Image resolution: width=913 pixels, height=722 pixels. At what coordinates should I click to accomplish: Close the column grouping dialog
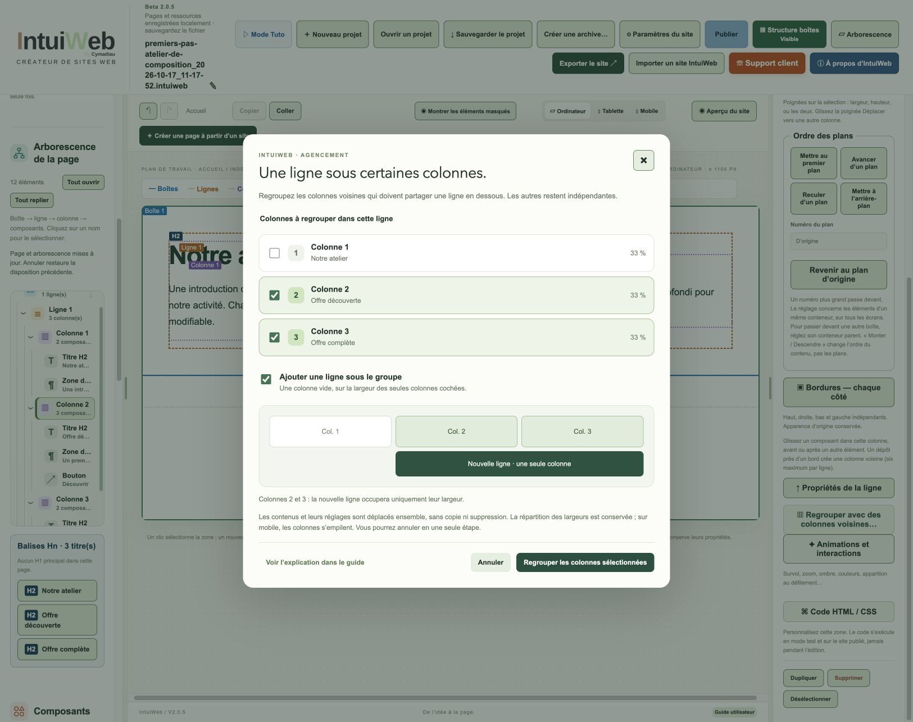(643, 160)
